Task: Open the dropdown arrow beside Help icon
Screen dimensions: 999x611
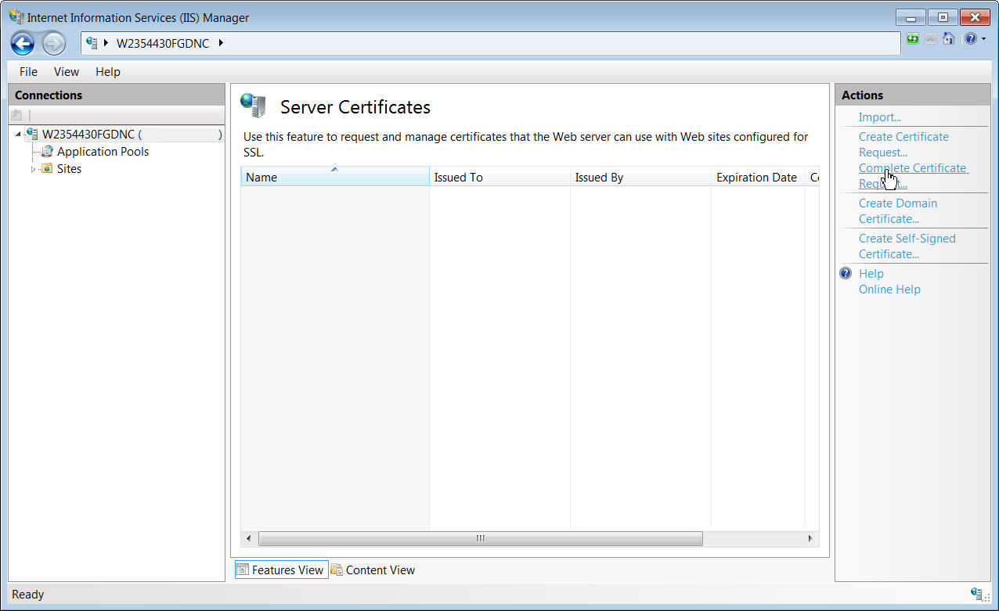Action: pos(983,38)
